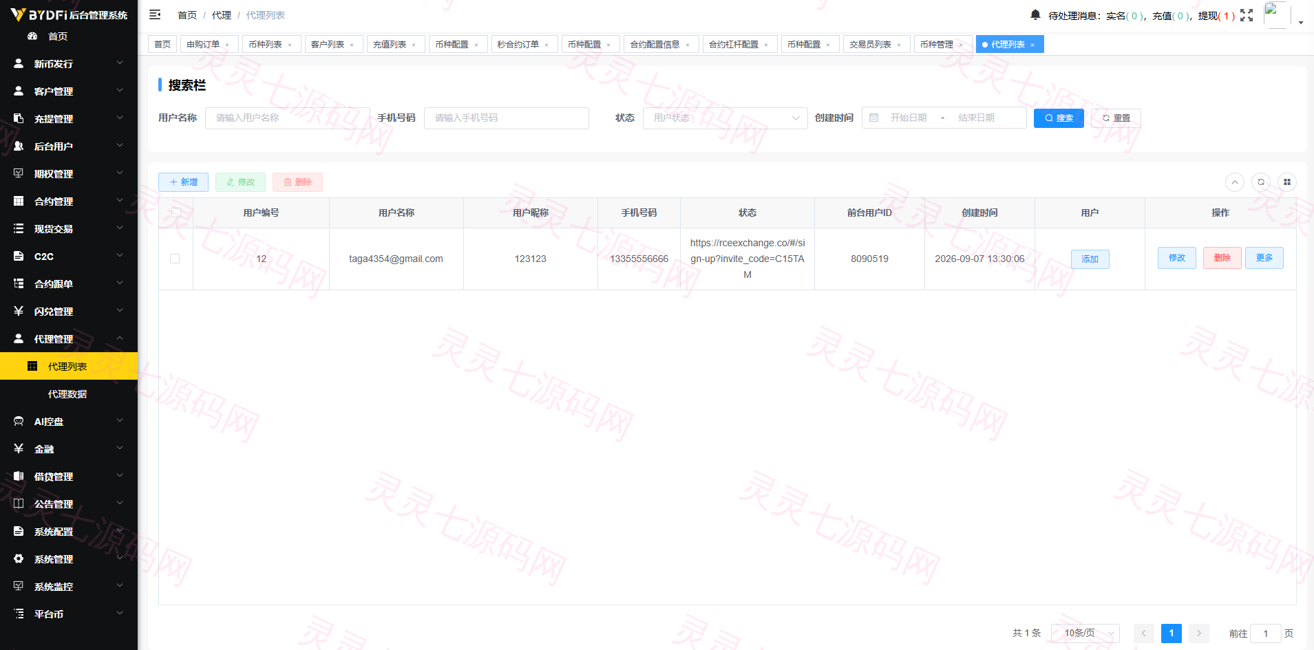Screen dimensions: 1314x650
Task: Focus the 手机号码 search input
Action: coord(507,118)
